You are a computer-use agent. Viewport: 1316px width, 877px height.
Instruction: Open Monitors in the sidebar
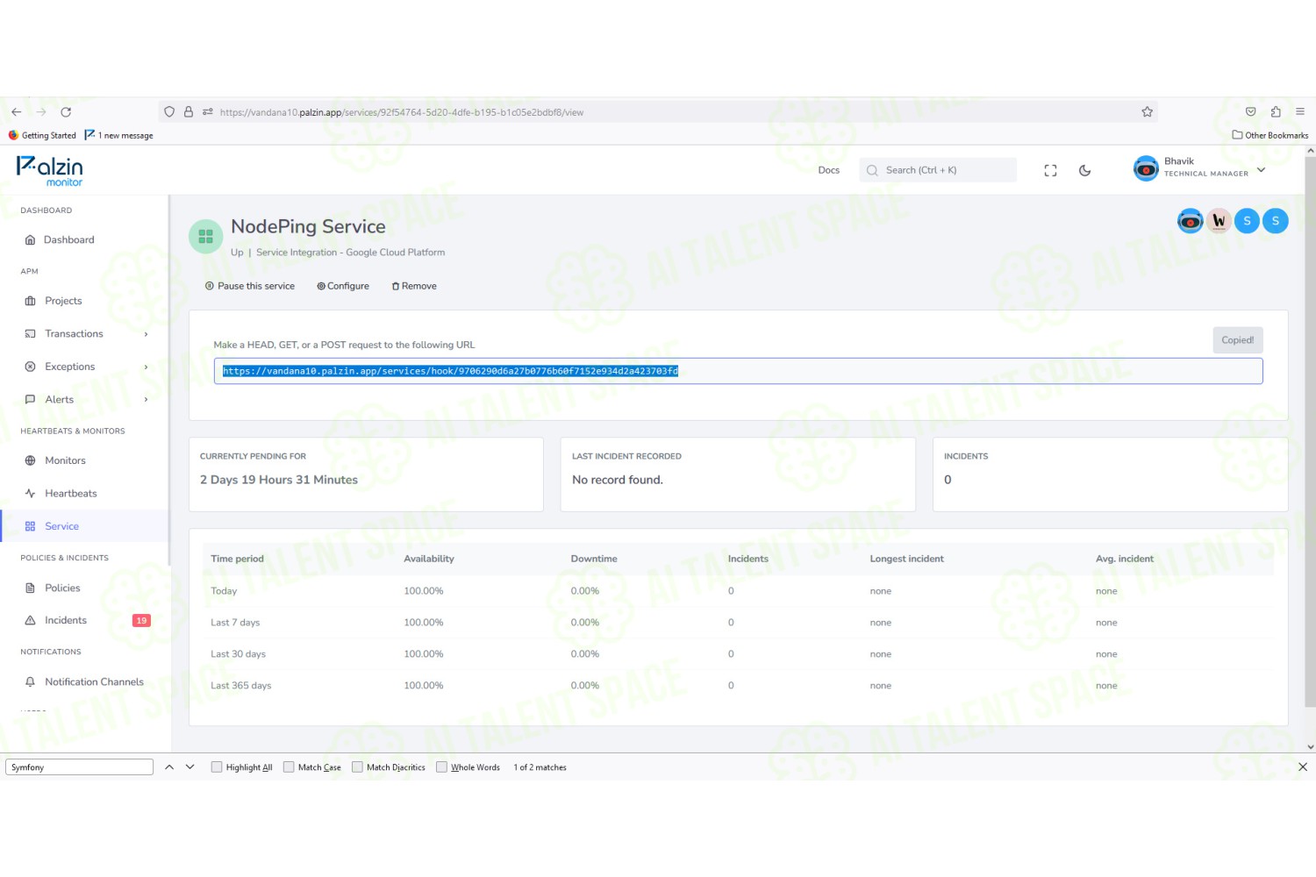point(65,460)
